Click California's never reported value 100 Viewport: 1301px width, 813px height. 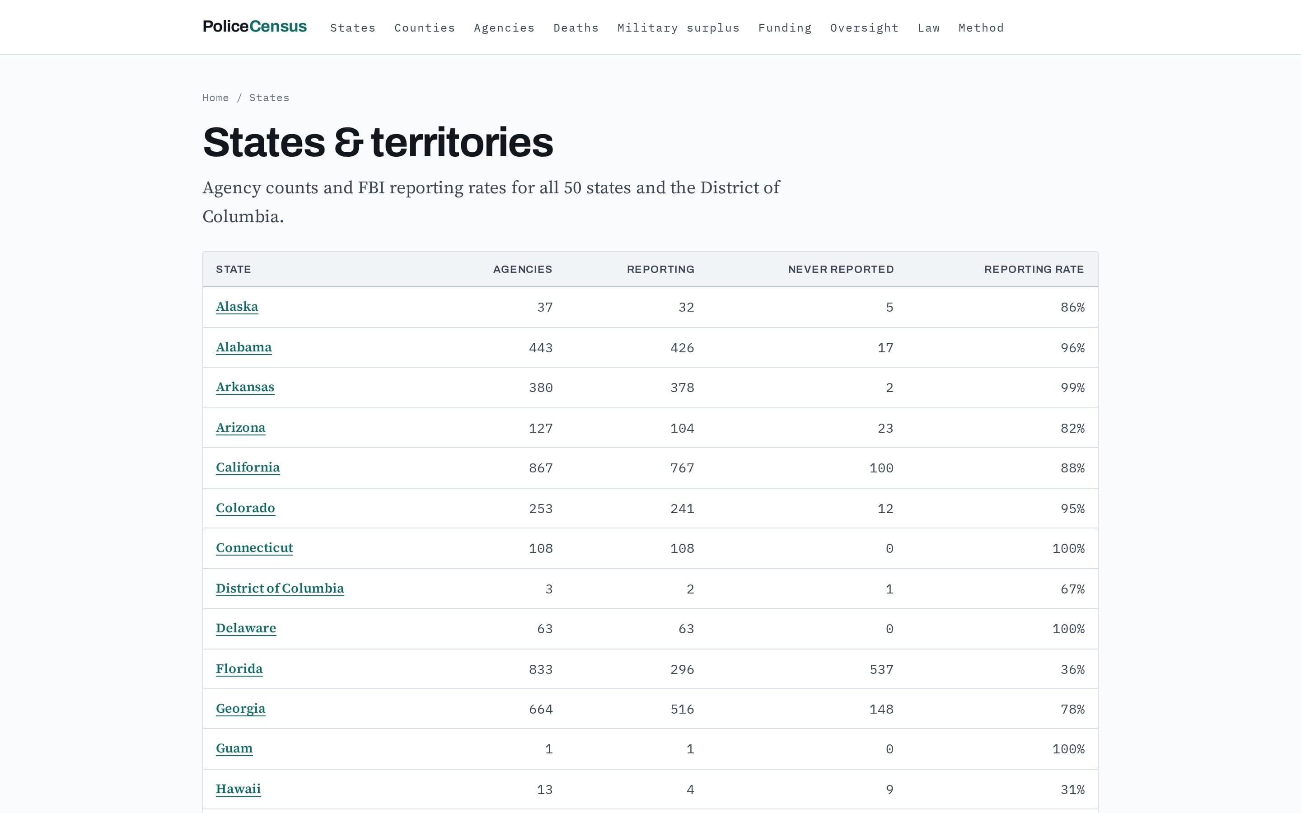[882, 468]
